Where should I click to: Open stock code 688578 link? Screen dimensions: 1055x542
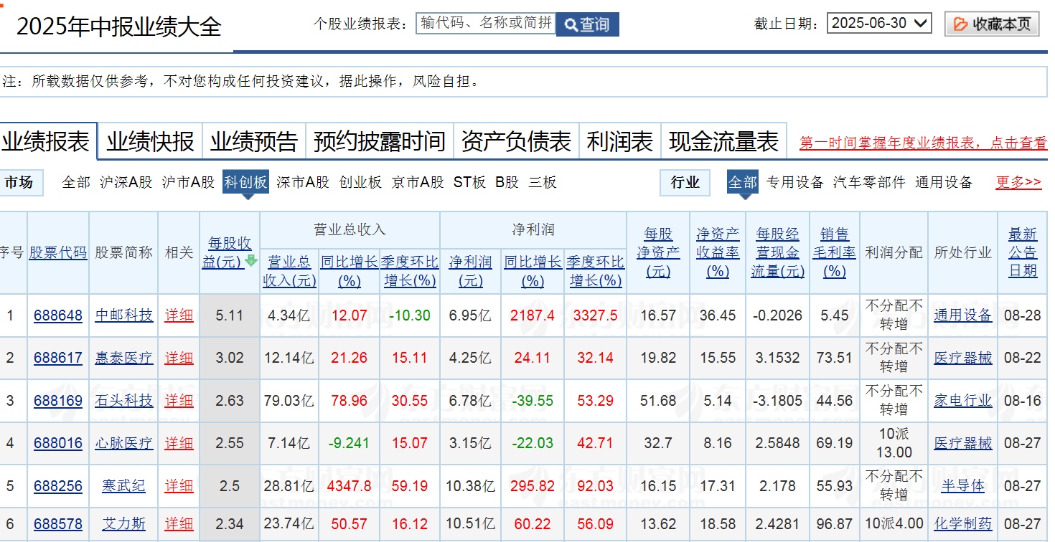point(58,524)
